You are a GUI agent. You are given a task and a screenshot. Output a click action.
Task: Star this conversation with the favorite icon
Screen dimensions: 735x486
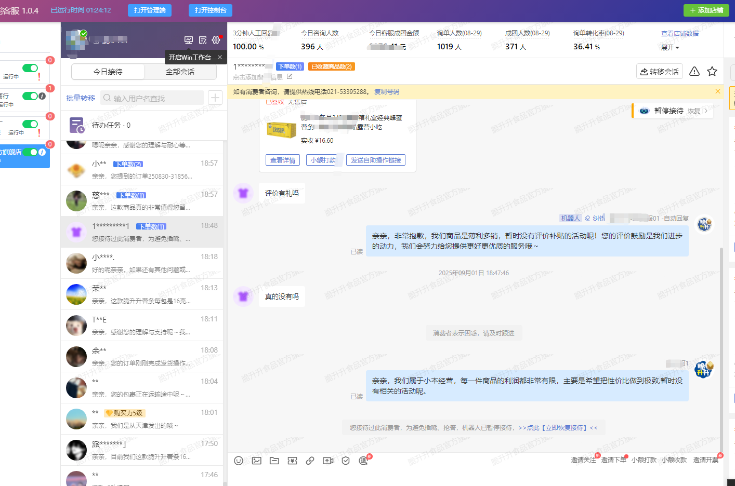coord(712,71)
